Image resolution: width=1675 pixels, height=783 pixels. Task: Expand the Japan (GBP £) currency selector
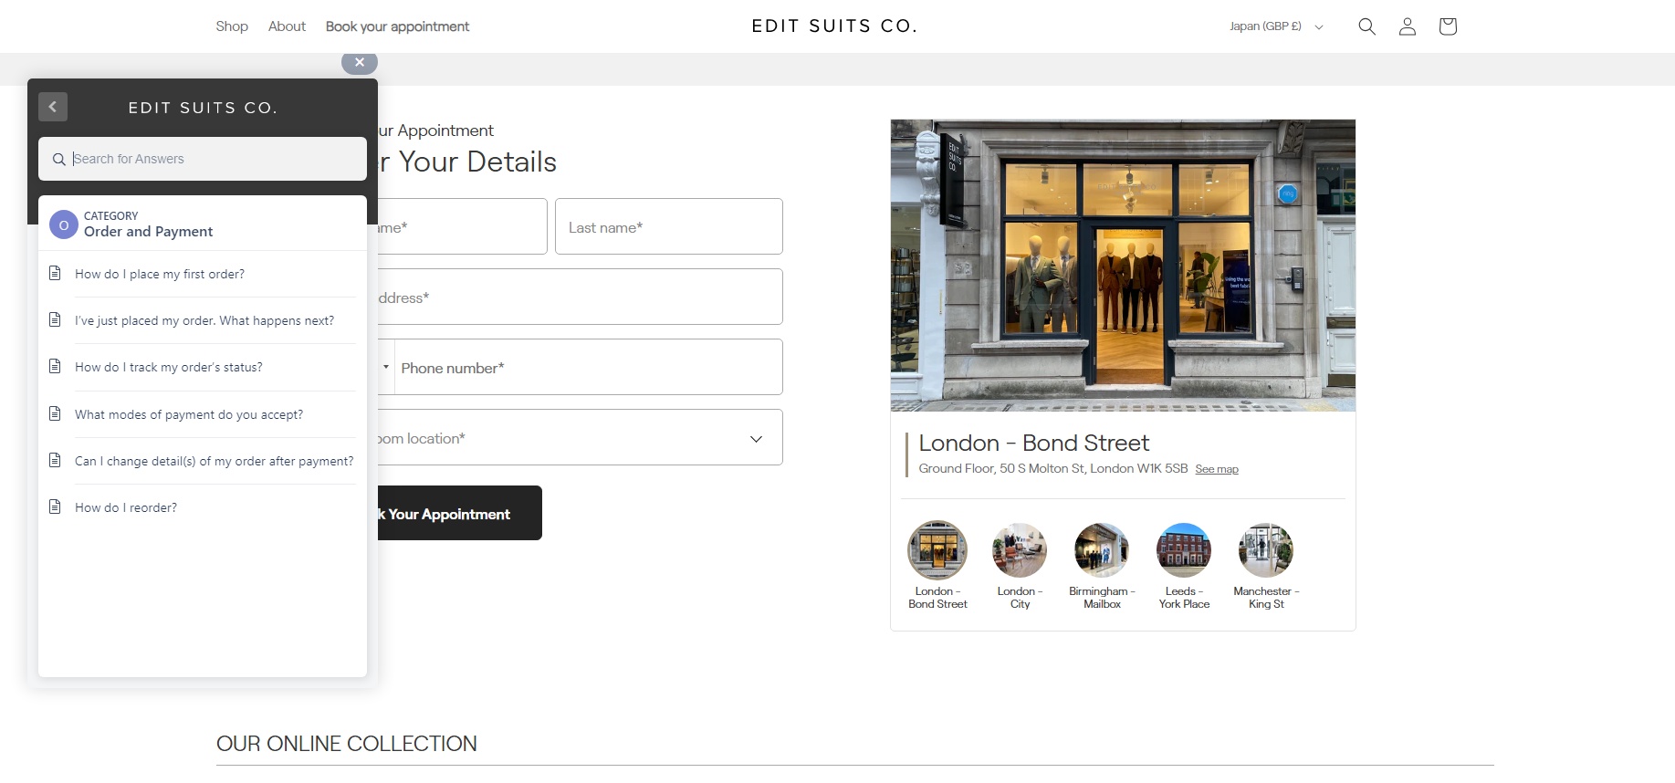coord(1276,26)
